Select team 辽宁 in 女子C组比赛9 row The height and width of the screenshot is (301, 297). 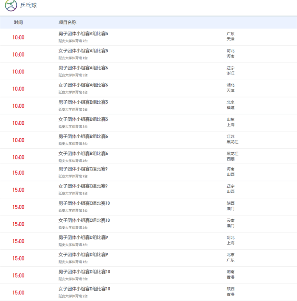click(x=231, y=186)
